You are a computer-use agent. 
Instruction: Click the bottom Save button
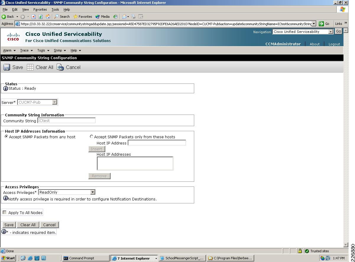coord(9,225)
